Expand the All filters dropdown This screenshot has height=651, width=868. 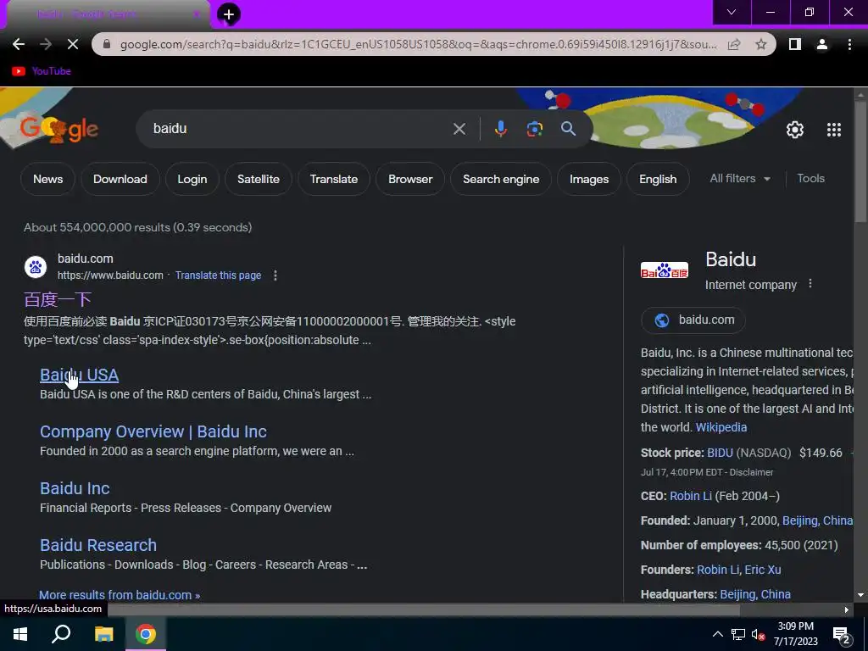pos(740,178)
